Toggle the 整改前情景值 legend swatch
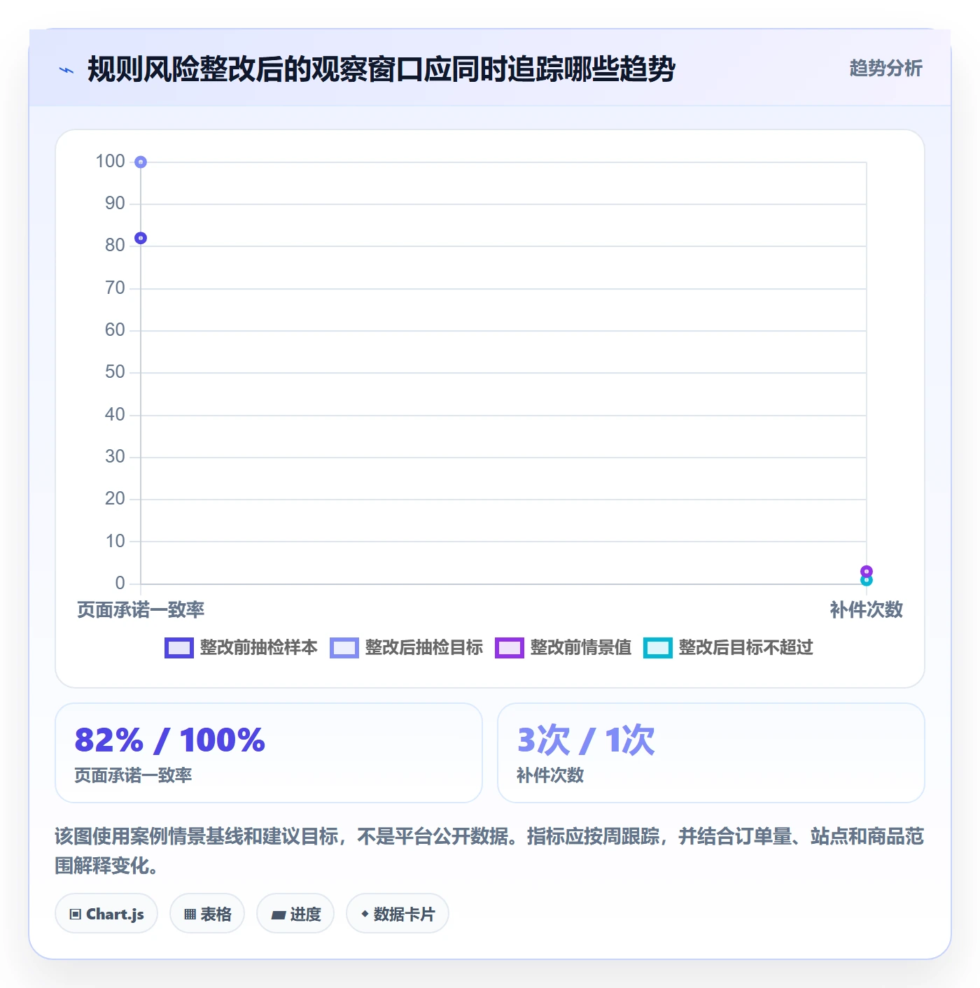Image resolution: width=980 pixels, height=988 pixels. pos(509,648)
